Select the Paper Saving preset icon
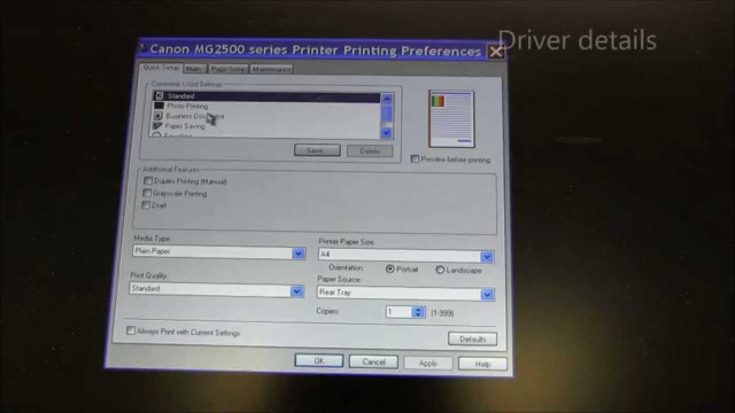The height and width of the screenshot is (413, 735). (157, 126)
